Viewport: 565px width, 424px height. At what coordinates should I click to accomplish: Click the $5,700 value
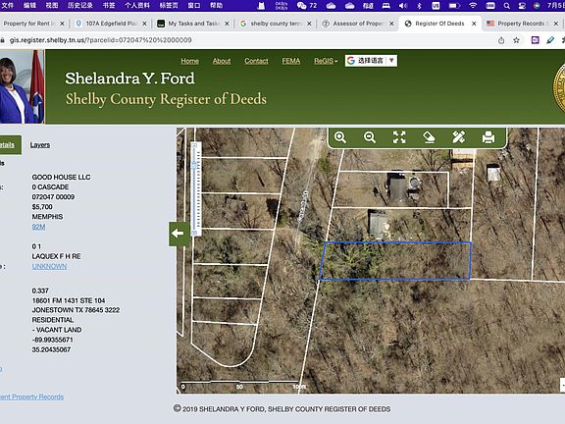coord(42,207)
